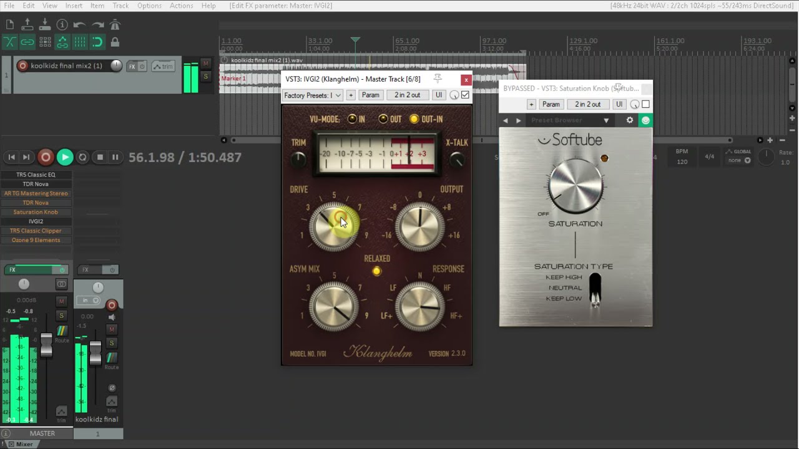Open the Edit menu
Image resolution: width=799 pixels, height=449 pixels.
29,6
